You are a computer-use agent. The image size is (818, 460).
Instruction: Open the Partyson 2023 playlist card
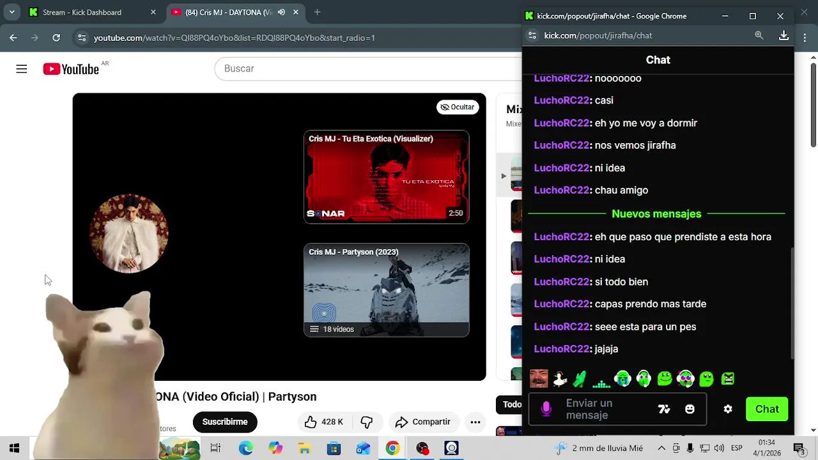tap(387, 290)
